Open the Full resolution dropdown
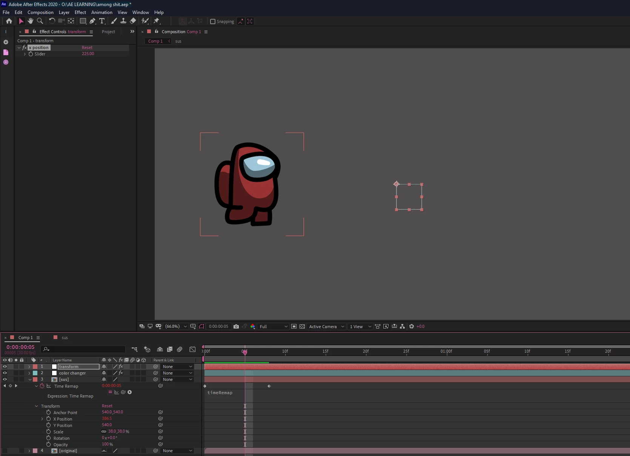Viewport: 630px width, 456px height. 274,327
